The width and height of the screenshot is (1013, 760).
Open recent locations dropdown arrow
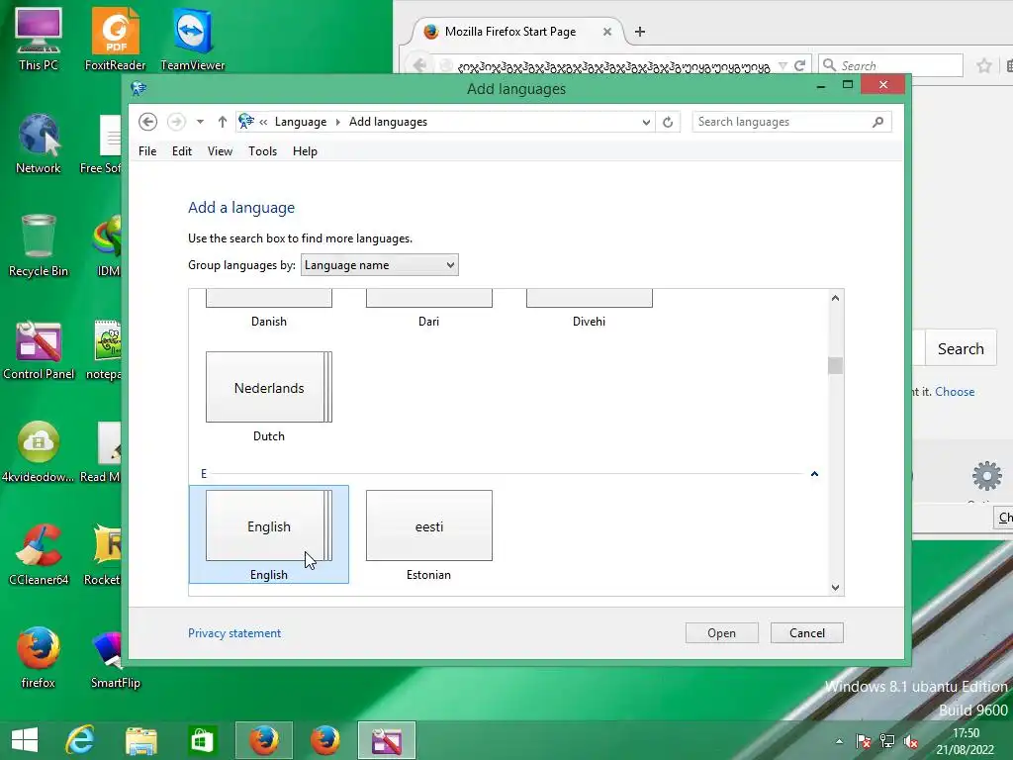[200, 122]
